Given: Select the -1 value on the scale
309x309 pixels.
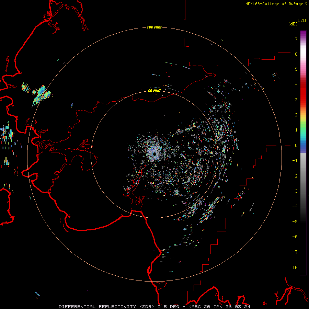Looking at the screenshot, I should (x=295, y=161).
